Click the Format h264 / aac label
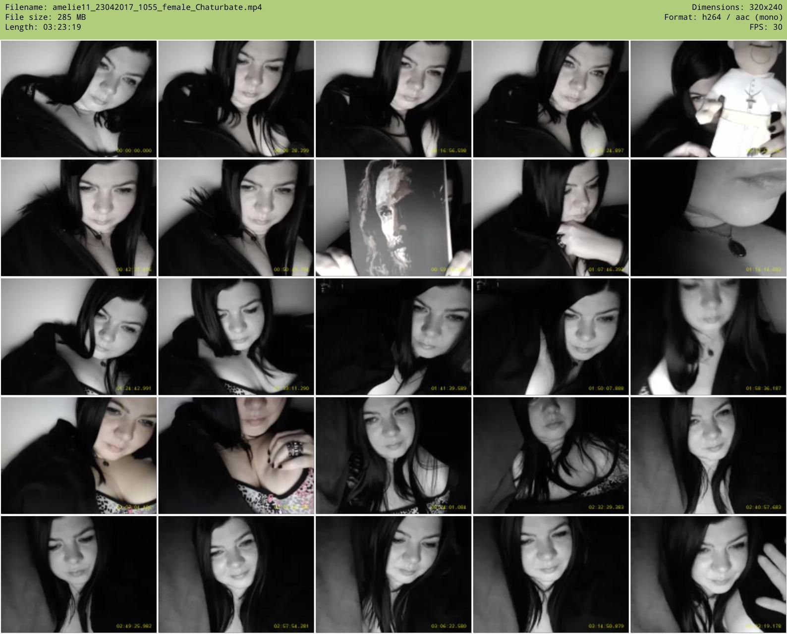 pos(723,17)
